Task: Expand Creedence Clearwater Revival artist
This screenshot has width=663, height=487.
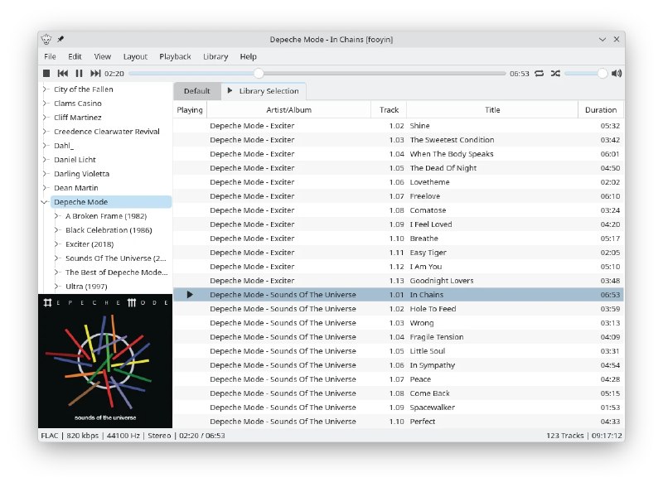Action: pyautogui.click(x=46, y=132)
